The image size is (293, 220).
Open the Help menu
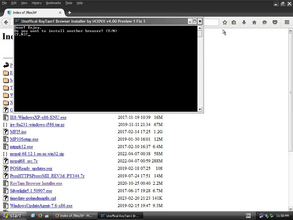point(80,3)
